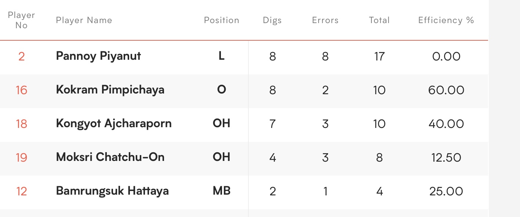
Task: Sort by Efficiency % column header
Action: click(x=446, y=20)
